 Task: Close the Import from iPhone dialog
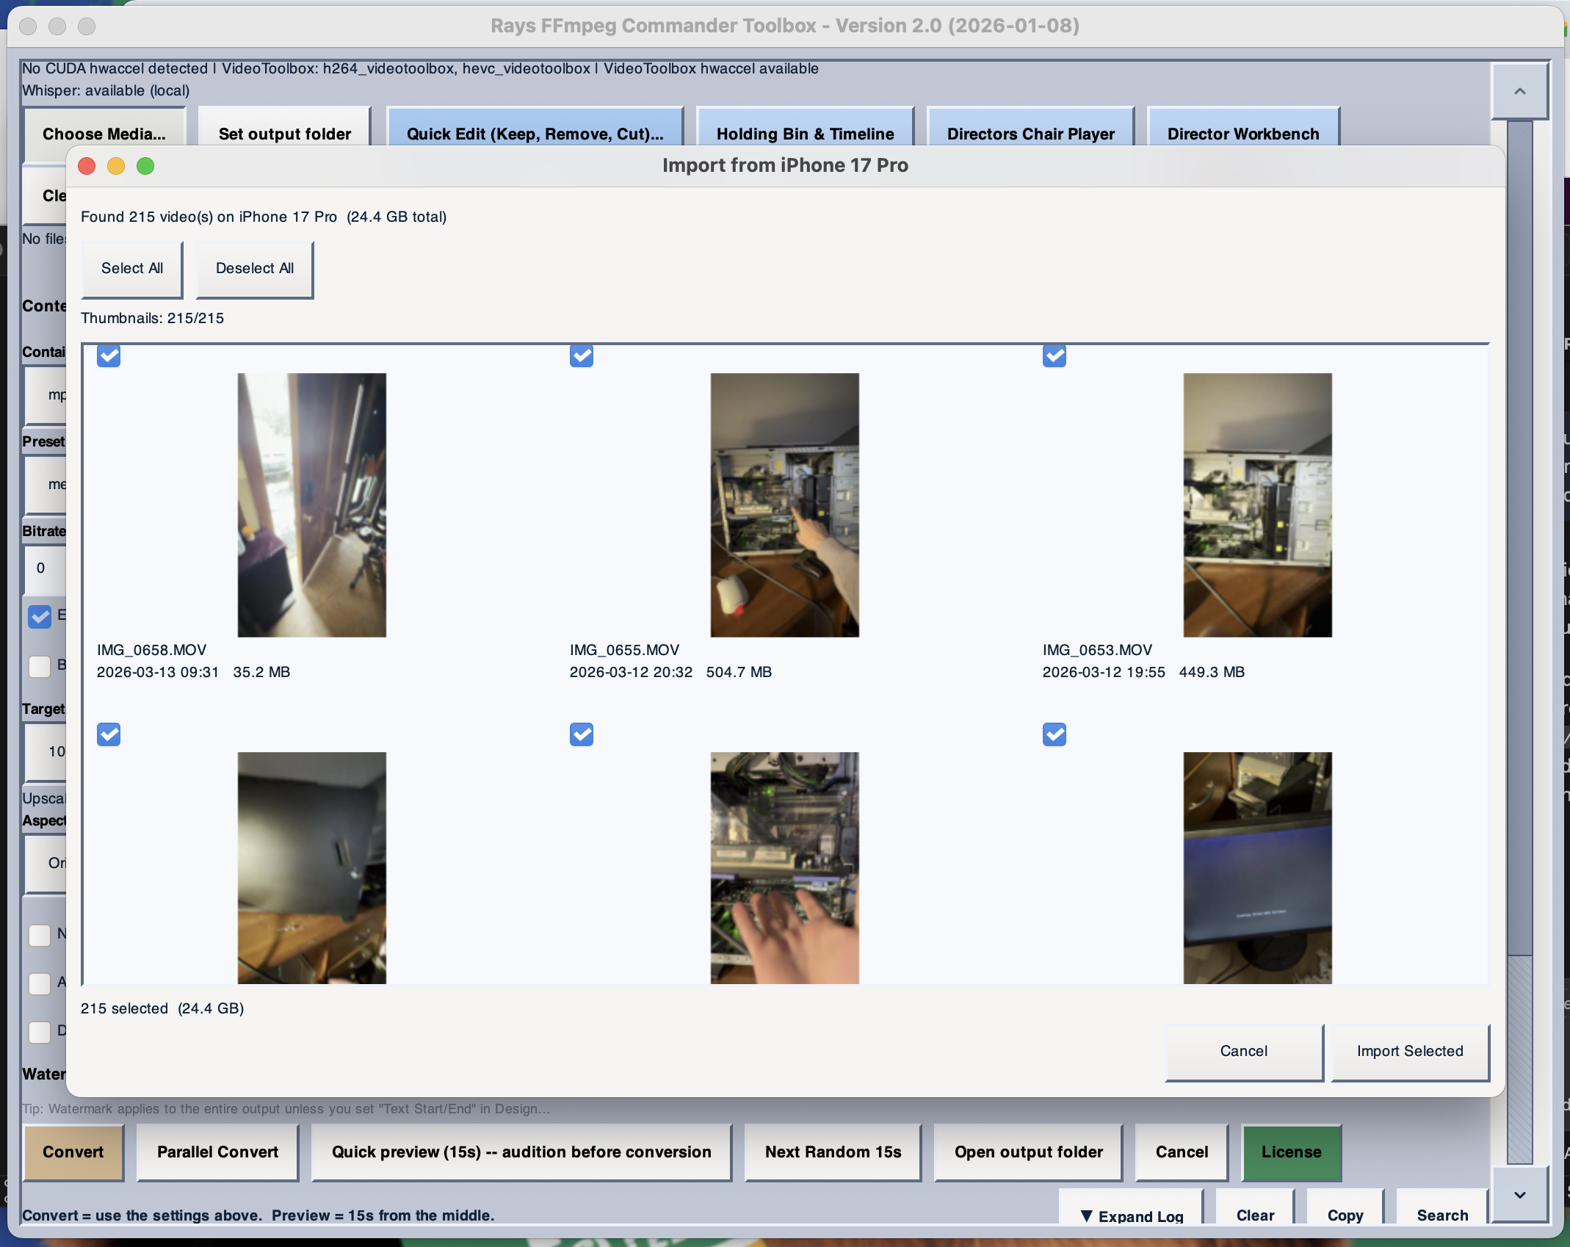click(87, 166)
